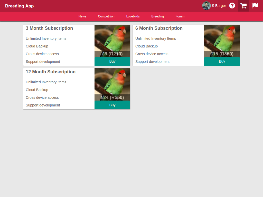This screenshot has width=263, height=197.
Task: Click Cloud Backup in 3 Month card
Action: [37, 46]
